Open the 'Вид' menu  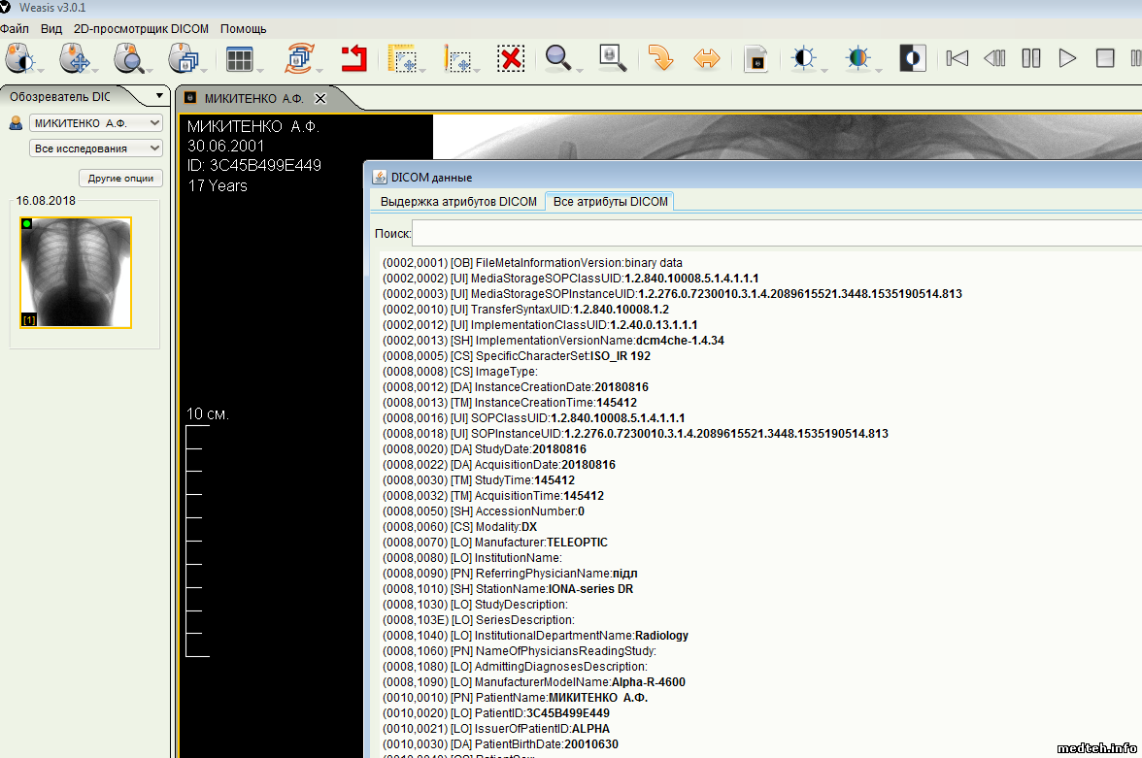click(x=51, y=29)
